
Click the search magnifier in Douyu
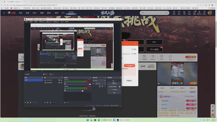pyautogui.click(x=167, y=13)
